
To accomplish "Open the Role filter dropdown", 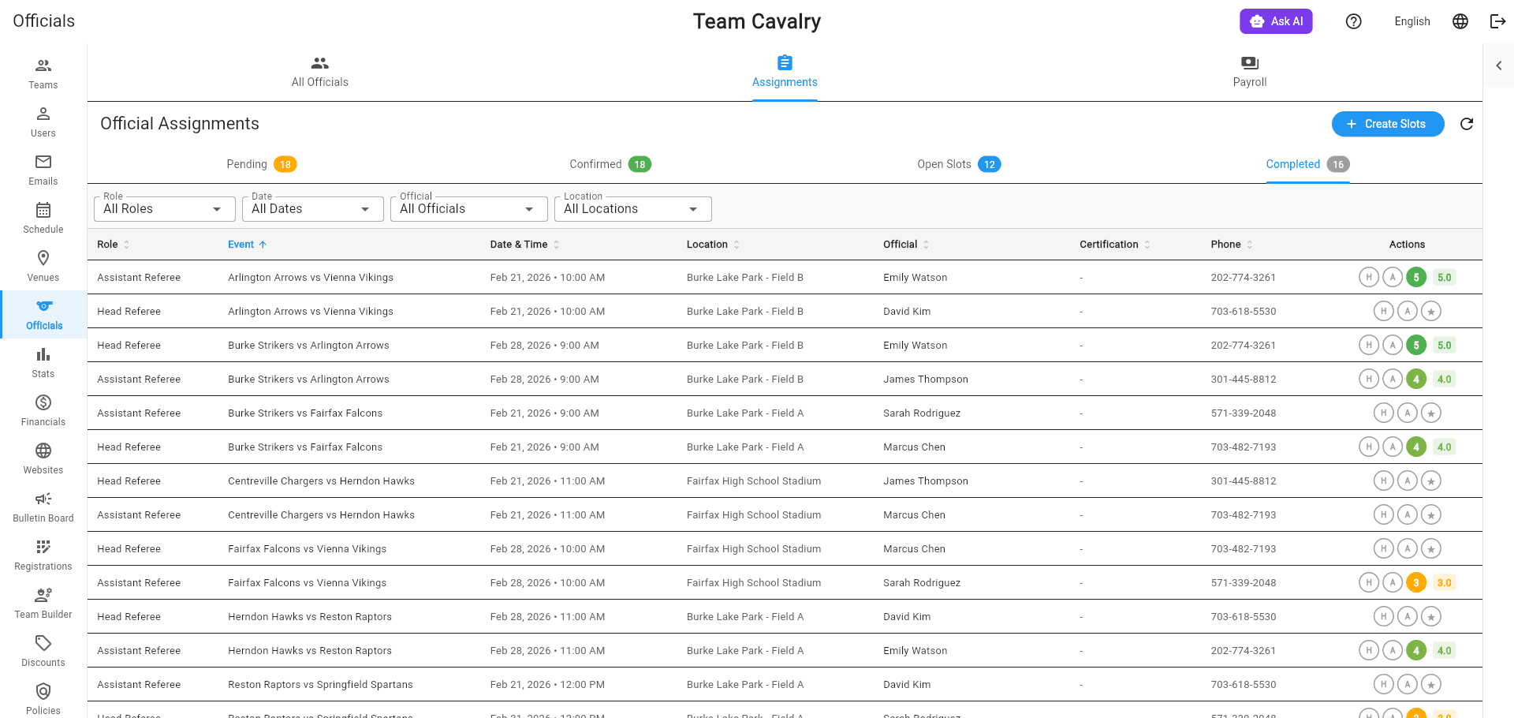I will coord(164,208).
